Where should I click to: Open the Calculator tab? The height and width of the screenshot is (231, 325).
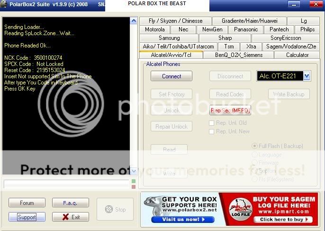[x=297, y=55]
